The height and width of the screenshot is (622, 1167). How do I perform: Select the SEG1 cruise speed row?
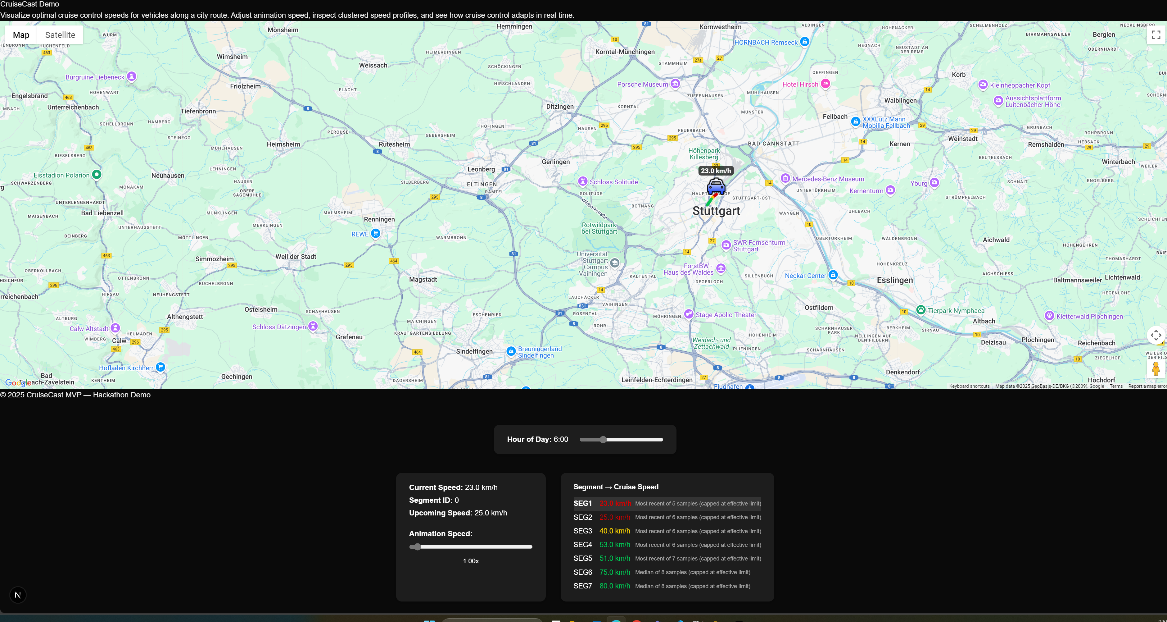tap(667, 503)
